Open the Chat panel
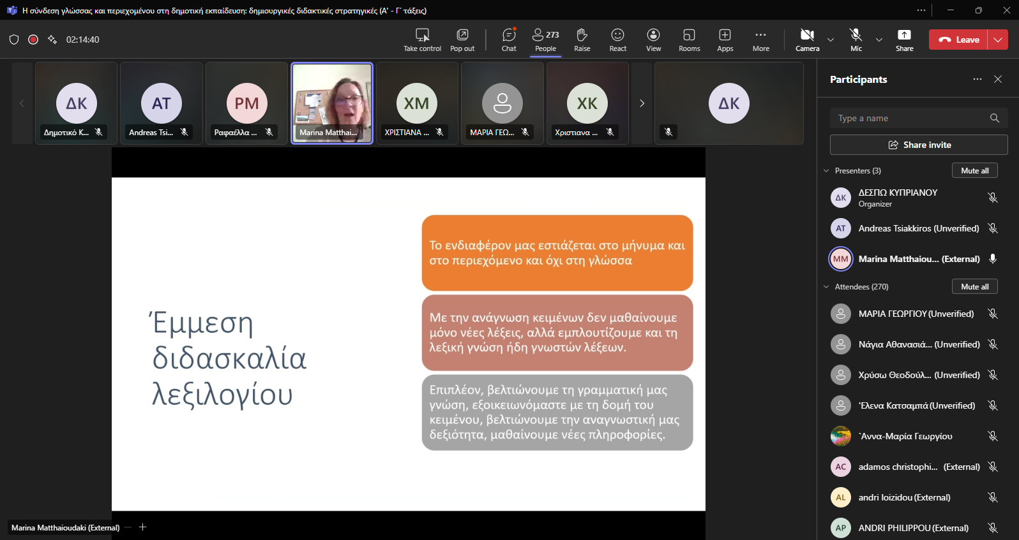Image resolution: width=1019 pixels, height=540 pixels. (x=509, y=40)
